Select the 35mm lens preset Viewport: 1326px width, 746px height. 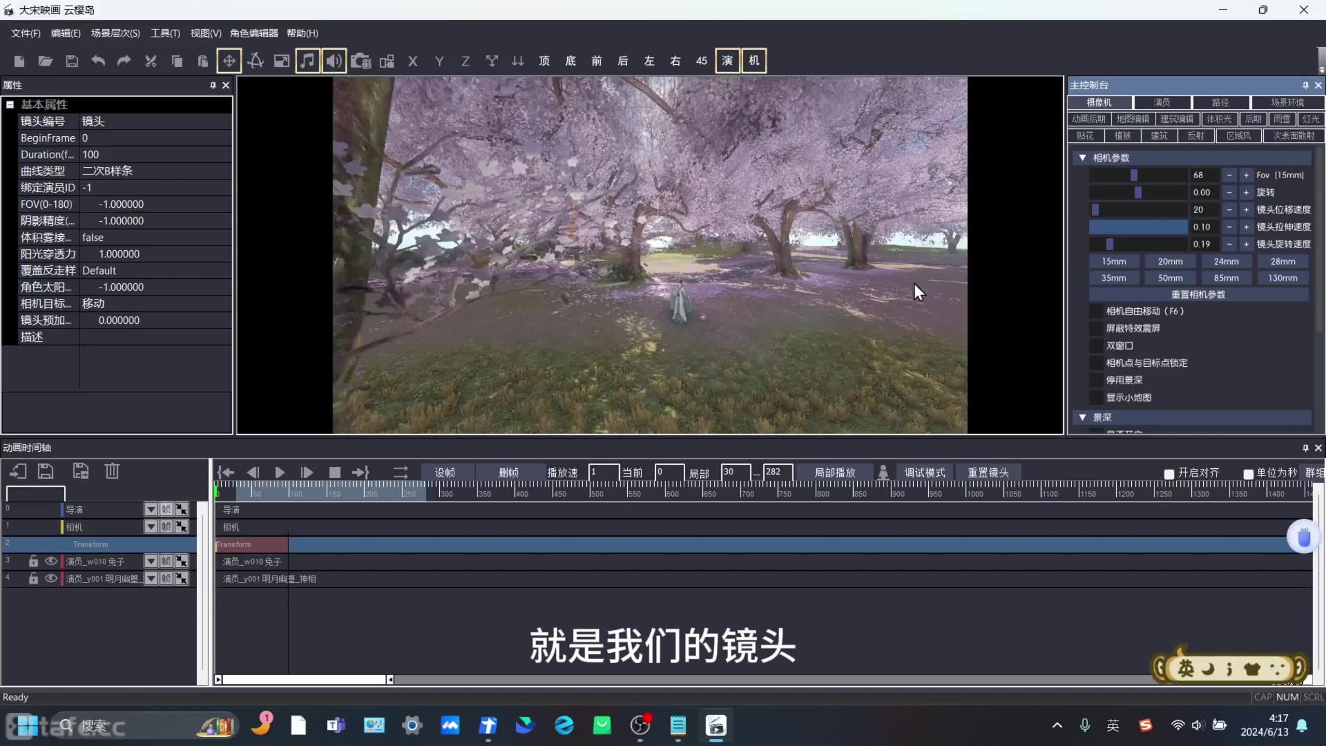(1114, 278)
